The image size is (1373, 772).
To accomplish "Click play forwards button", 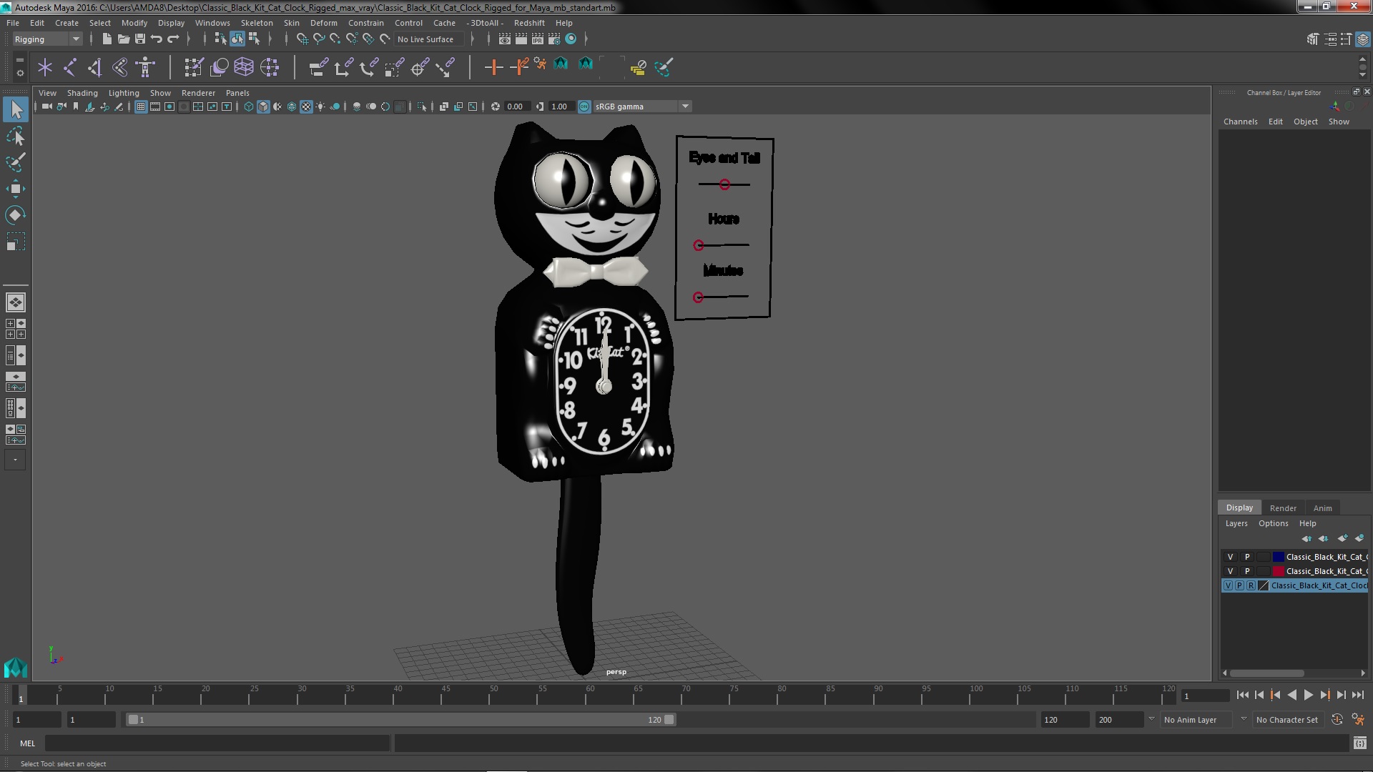I will [x=1308, y=695].
